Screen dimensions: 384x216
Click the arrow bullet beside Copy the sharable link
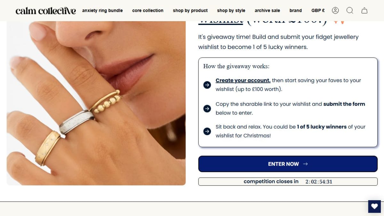click(207, 108)
